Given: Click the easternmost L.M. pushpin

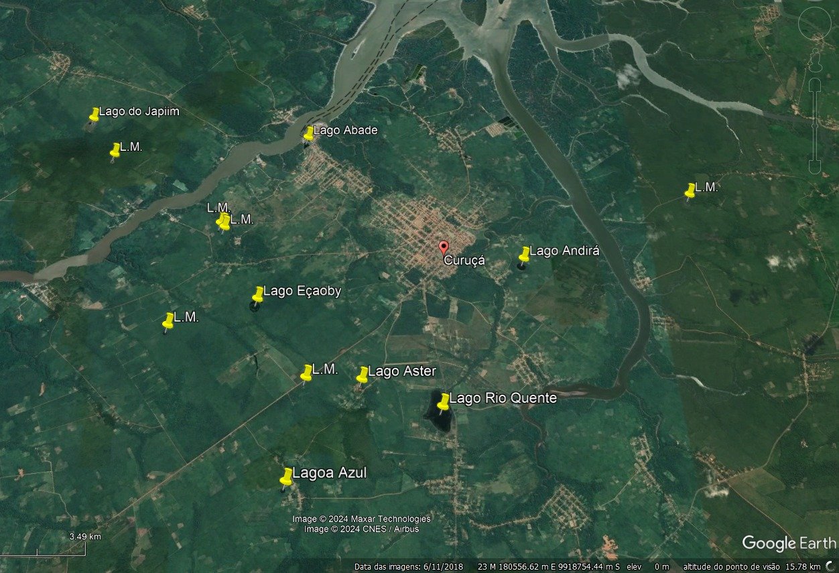Looking at the screenshot, I should click(690, 191).
